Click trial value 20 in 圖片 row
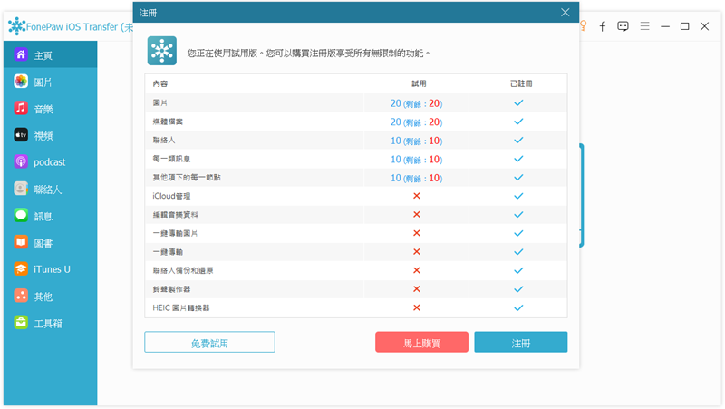This screenshot has width=725, height=409. [x=396, y=103]
